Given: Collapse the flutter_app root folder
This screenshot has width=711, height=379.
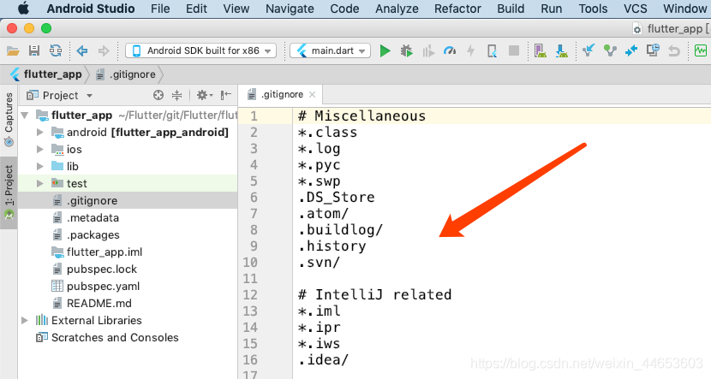Looking at the screenshot, I should [26, 115].
